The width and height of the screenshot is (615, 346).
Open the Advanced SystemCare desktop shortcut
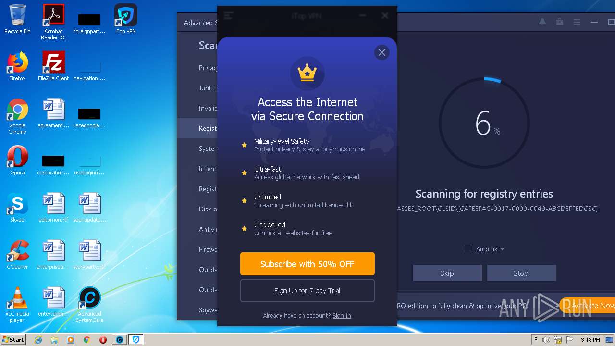click(89, 305)
